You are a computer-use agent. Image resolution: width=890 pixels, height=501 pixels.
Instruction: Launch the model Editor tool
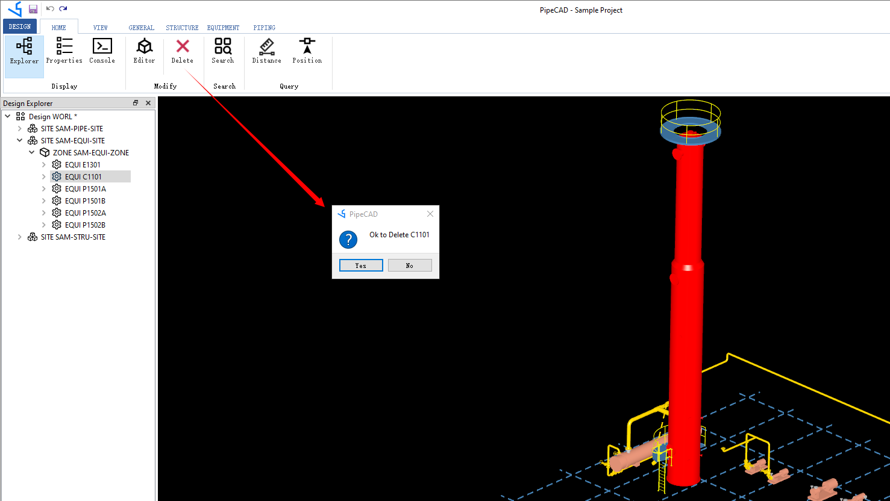point(145,51)
